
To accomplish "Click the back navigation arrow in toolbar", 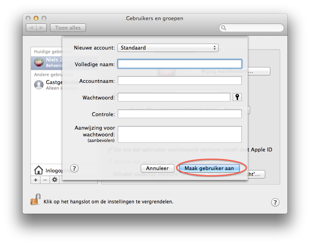I will 31,28.
